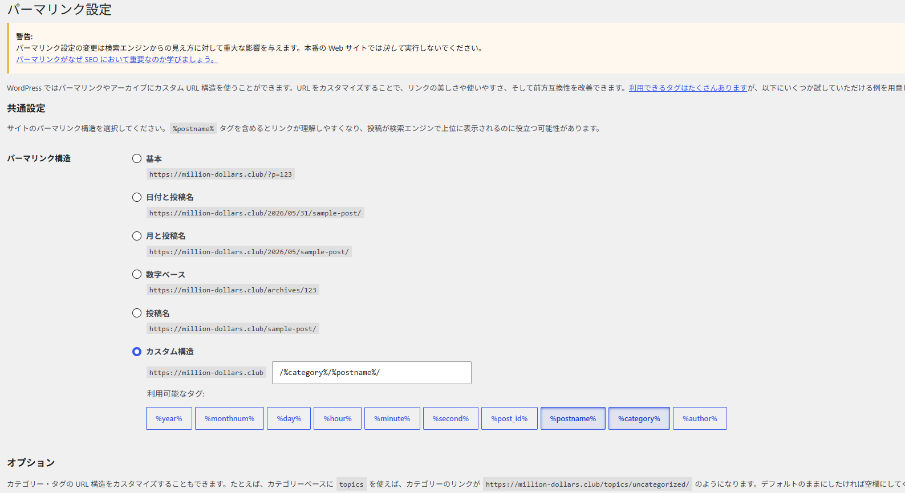
Task: Click the 警告 warning label
Action: [25, 36]
